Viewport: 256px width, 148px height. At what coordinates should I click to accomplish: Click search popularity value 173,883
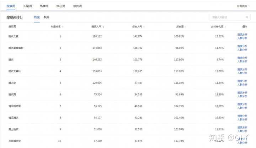pos(97,48)
